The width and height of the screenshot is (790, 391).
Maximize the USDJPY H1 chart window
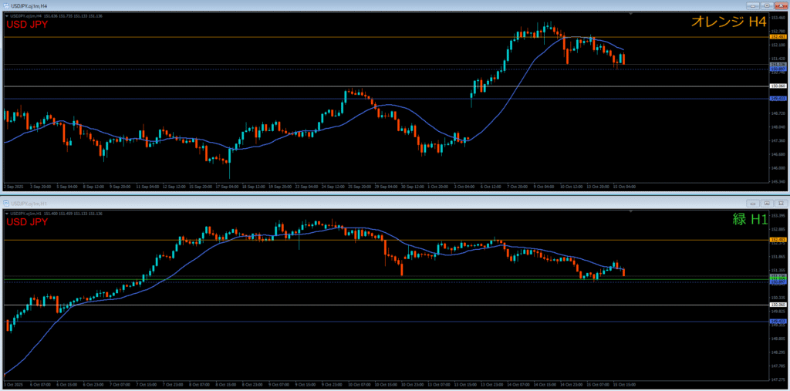click(765, 203)
